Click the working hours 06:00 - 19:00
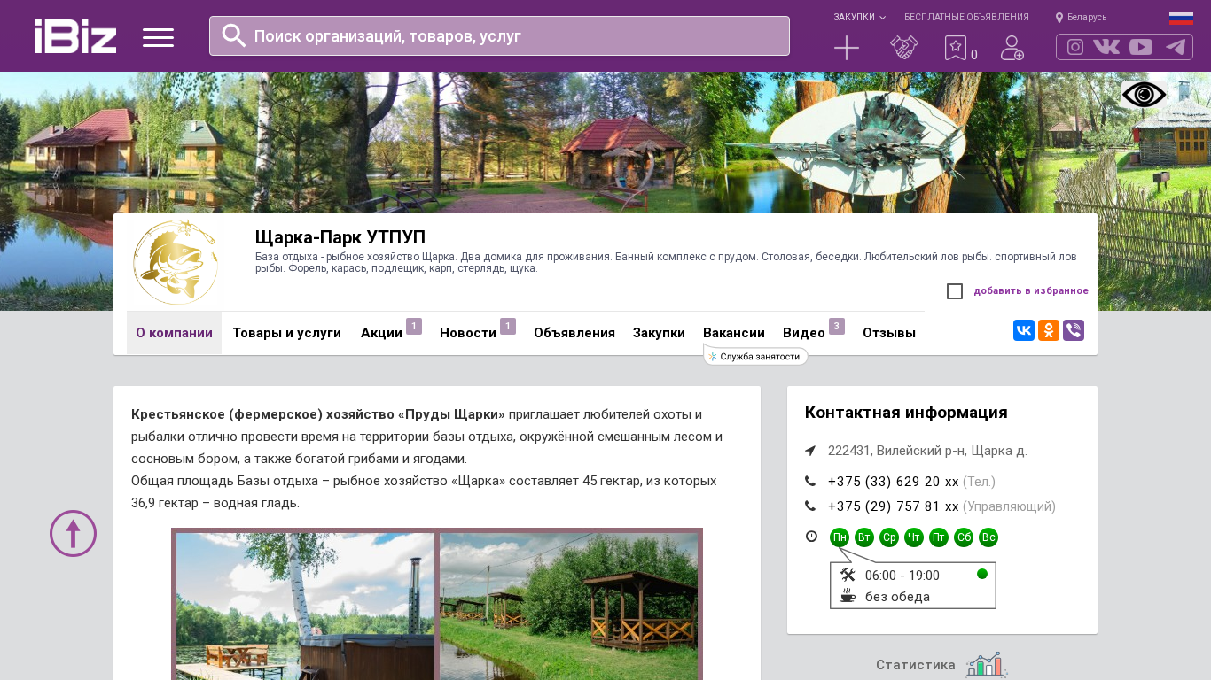 (902, 576)
